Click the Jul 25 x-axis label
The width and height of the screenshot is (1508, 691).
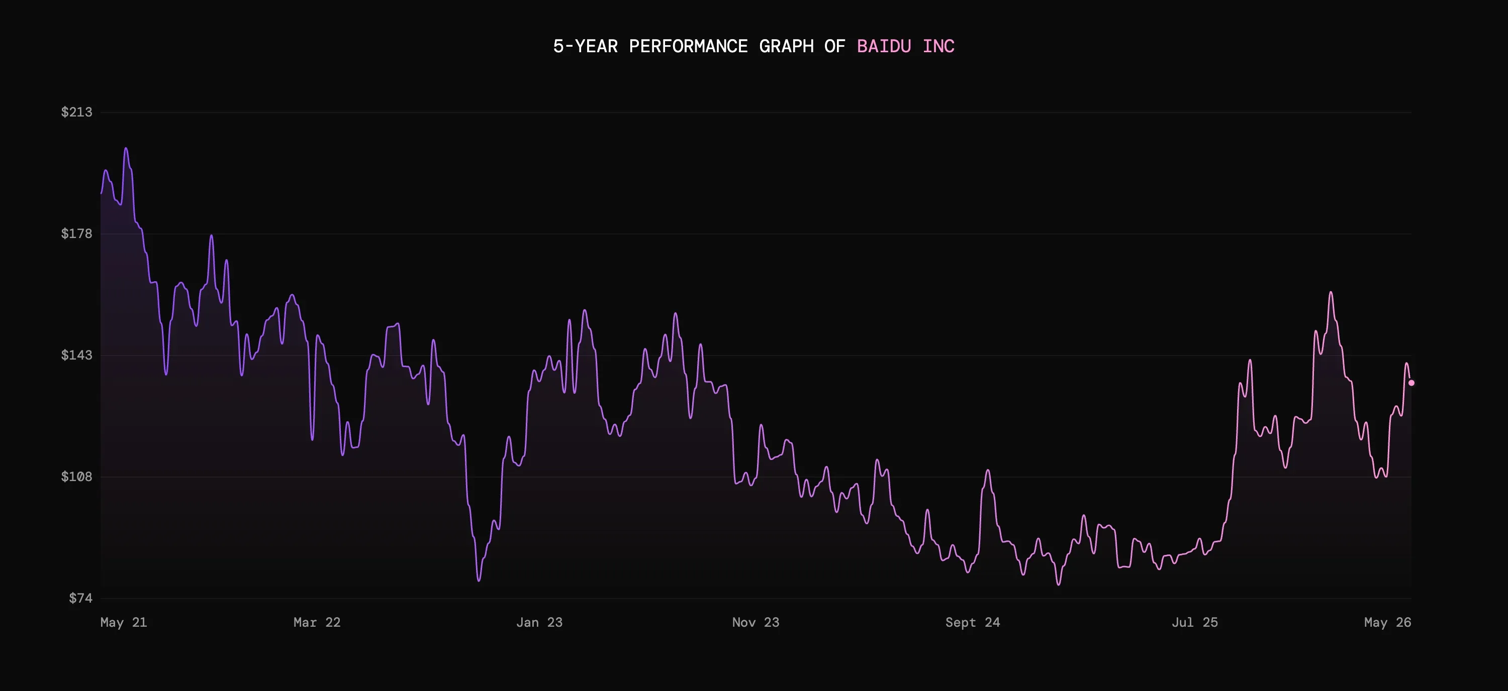coord(1195,623)
